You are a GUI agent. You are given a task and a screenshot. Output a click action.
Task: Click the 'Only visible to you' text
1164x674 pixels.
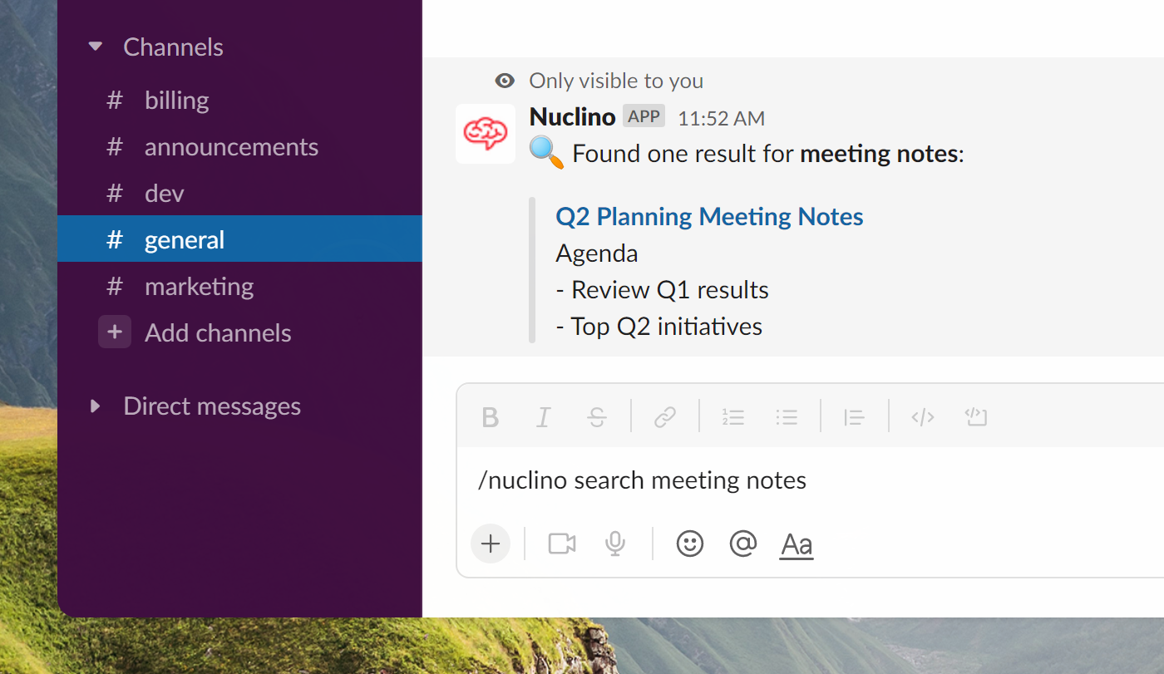(x=616, y=81)
